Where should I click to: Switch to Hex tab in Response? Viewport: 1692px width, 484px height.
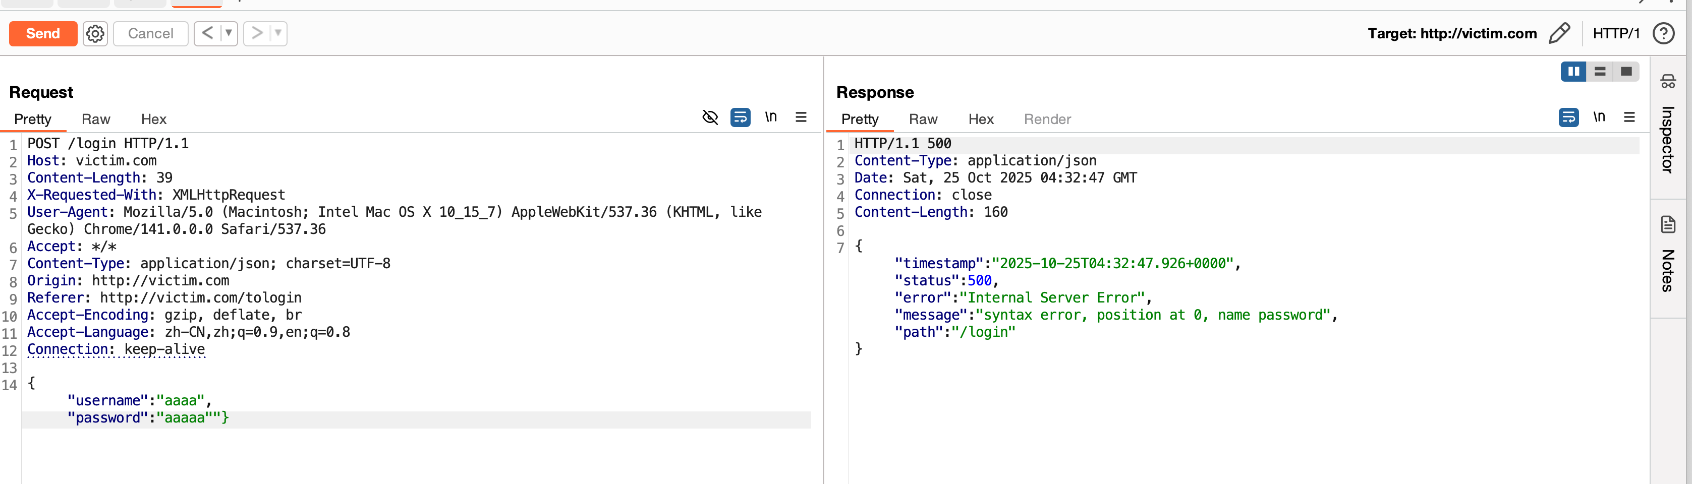[981, 119]
